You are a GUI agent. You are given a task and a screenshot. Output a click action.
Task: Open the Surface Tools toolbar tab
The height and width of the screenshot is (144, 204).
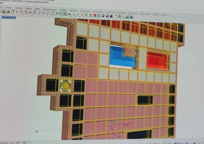click(98, 12)
